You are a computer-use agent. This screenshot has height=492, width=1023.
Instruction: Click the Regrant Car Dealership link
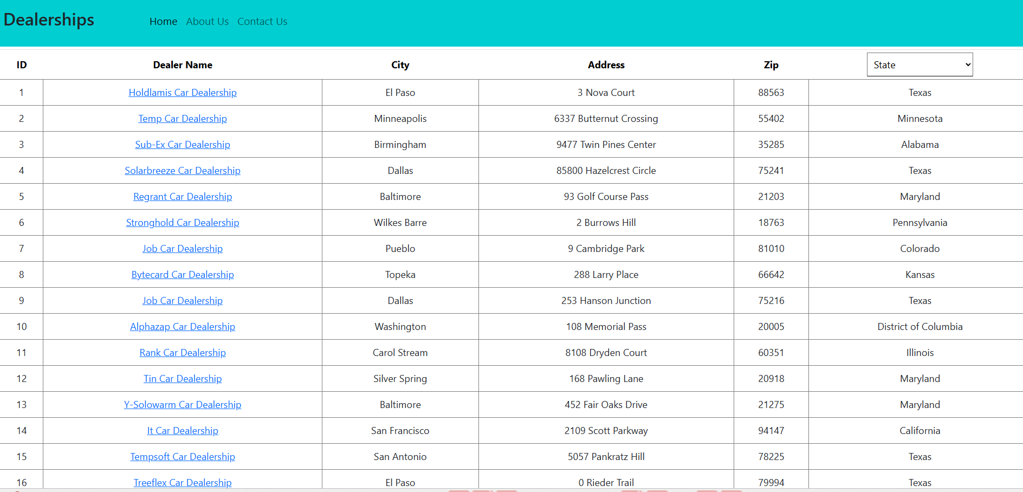point(183,197)
